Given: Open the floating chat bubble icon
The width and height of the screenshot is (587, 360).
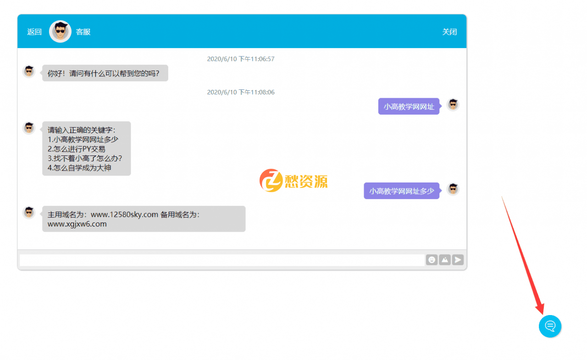Looking at the screenshot, I should pos(550,326).
